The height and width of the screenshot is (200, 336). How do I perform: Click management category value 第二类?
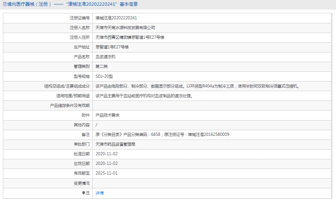coord(102,67)
